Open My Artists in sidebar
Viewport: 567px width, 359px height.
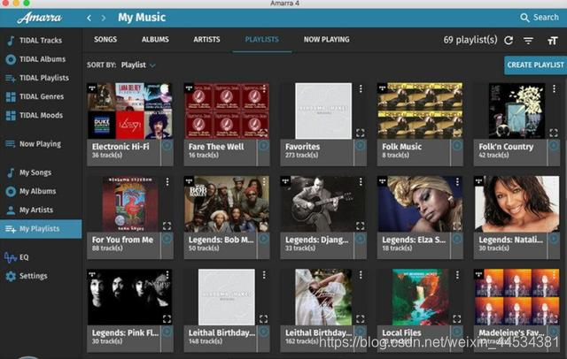(30, 210)
